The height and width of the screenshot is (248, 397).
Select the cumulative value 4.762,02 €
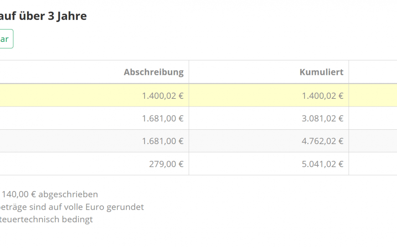click(322, 141)
